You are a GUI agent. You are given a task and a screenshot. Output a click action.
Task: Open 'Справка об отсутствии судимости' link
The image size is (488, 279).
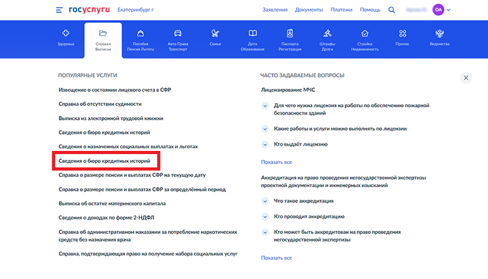(100, 104)
